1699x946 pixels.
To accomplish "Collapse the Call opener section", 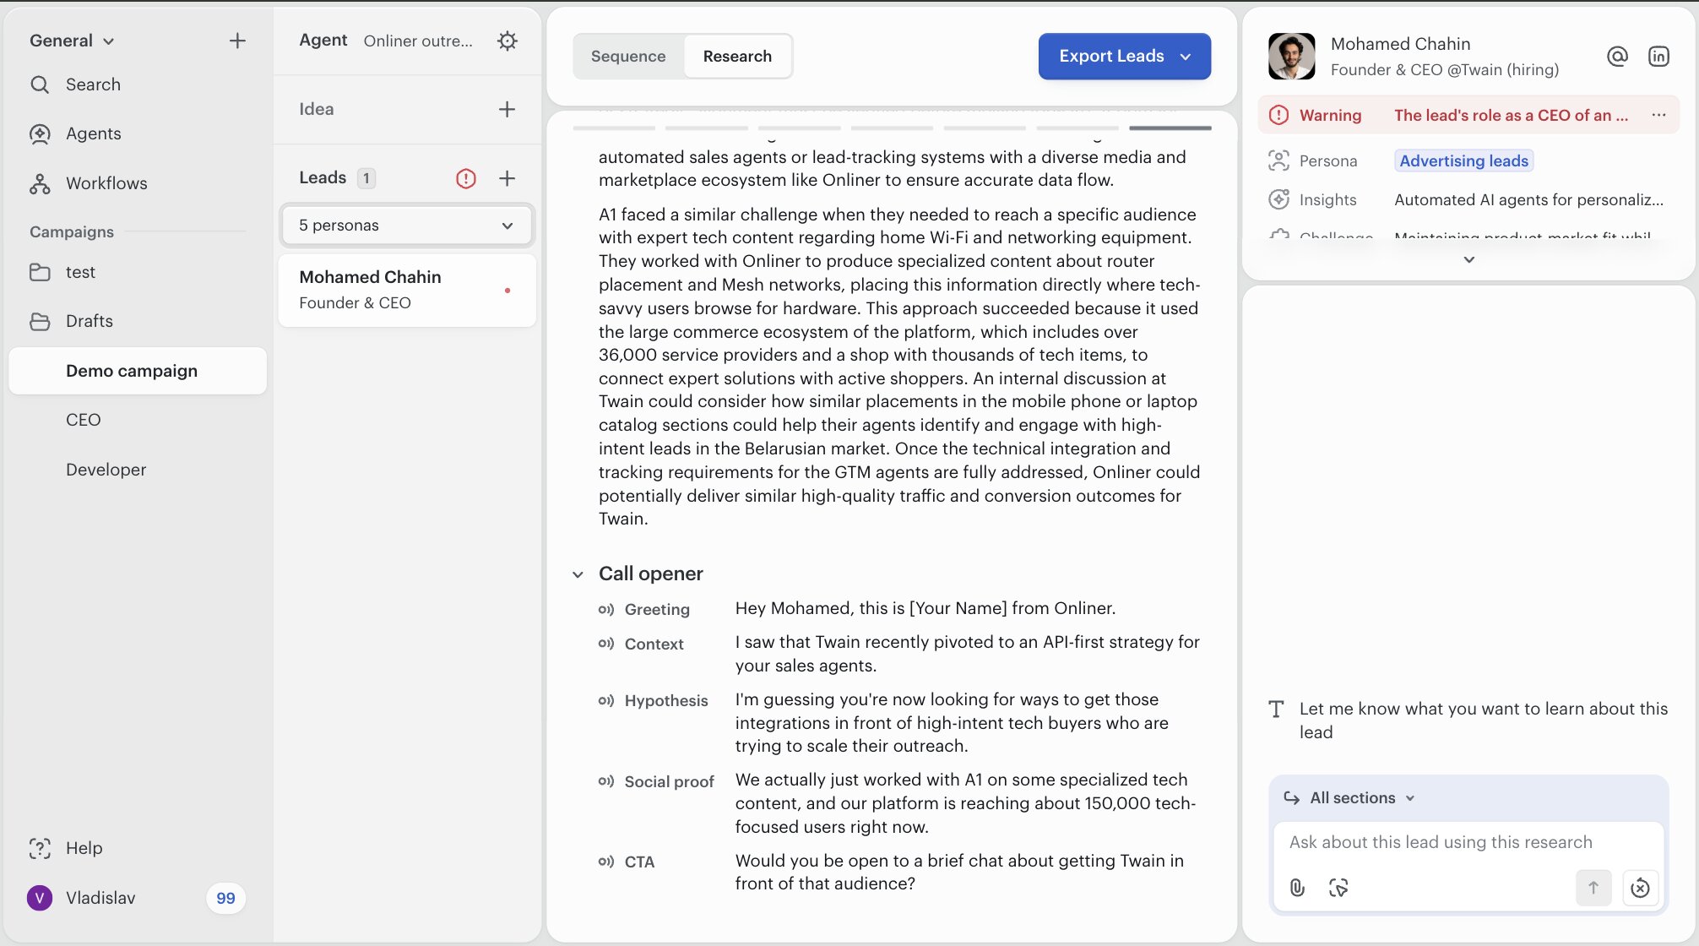I will tap(578, 574).
